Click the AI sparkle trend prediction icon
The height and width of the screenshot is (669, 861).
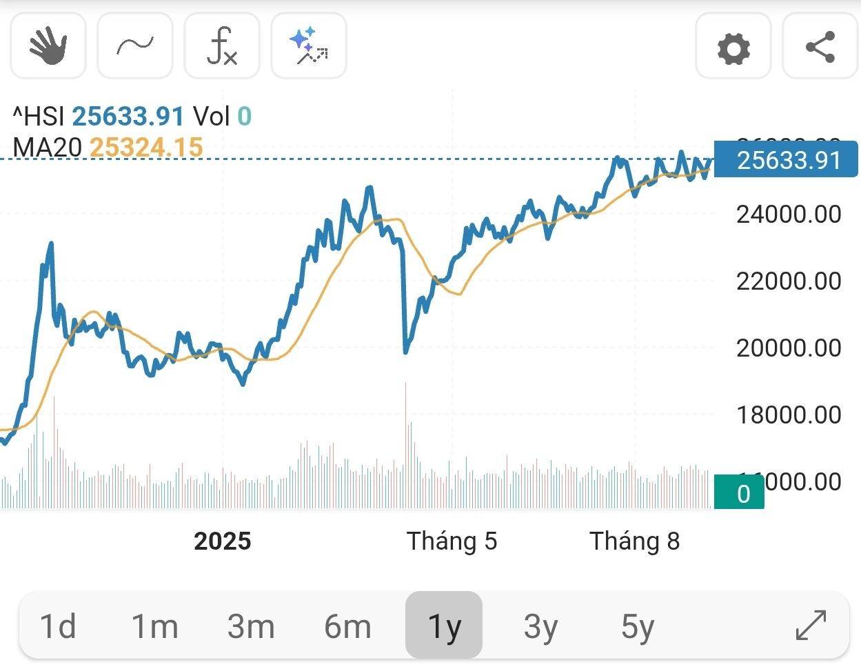308,46
